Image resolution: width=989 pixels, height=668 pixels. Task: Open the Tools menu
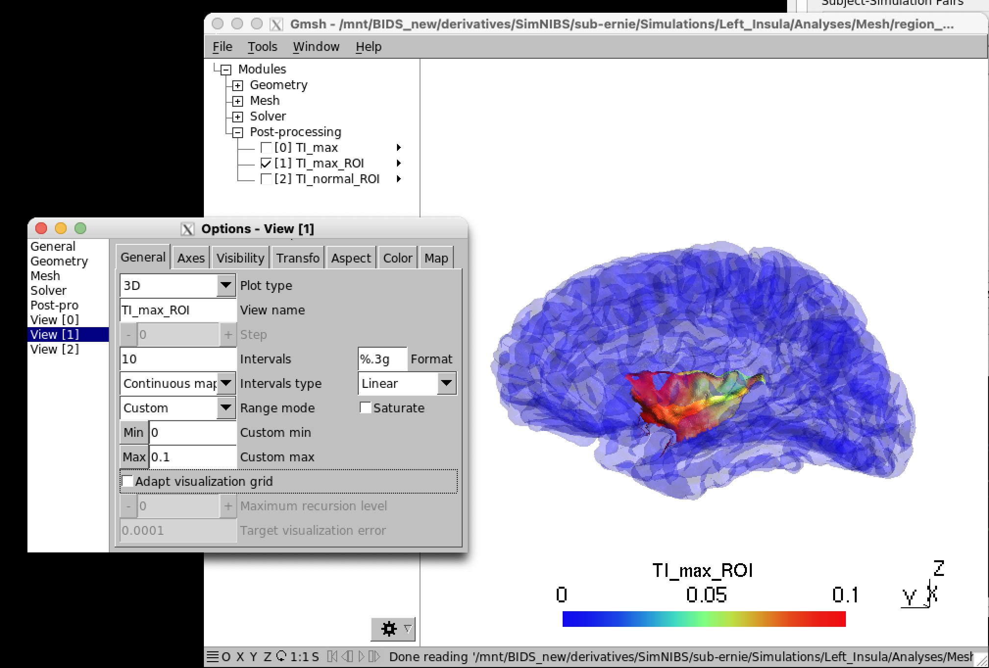pos(262,47)
